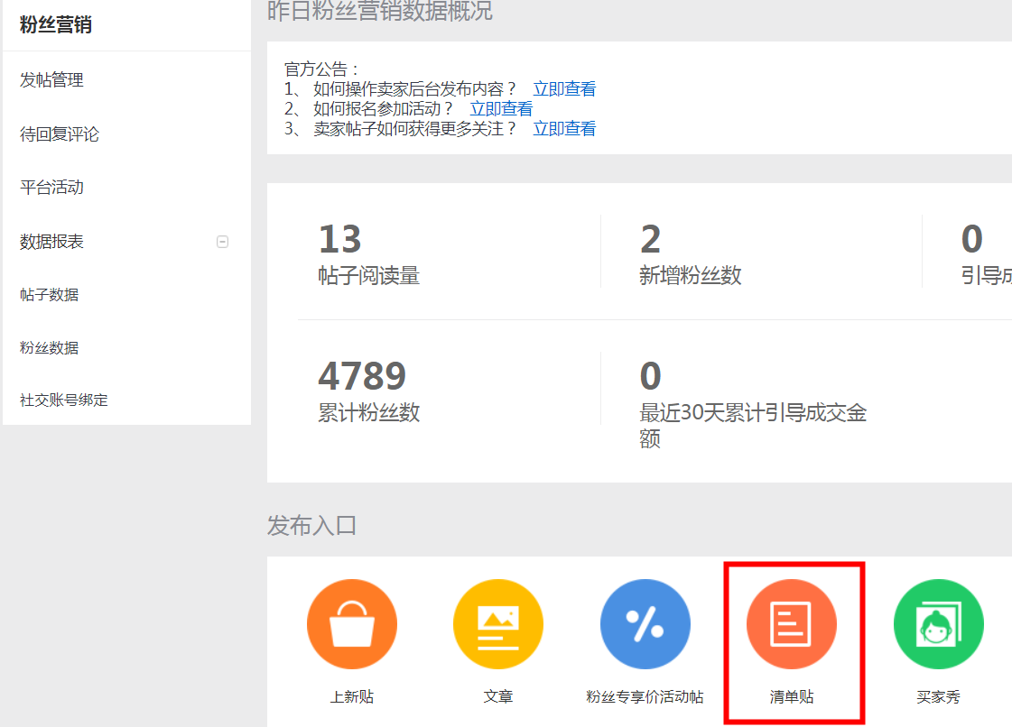Image resolution: width=1012 pixels, height=727 pixels.
Task: View 粉丝数据 statistics page
Action: point(48,347)
